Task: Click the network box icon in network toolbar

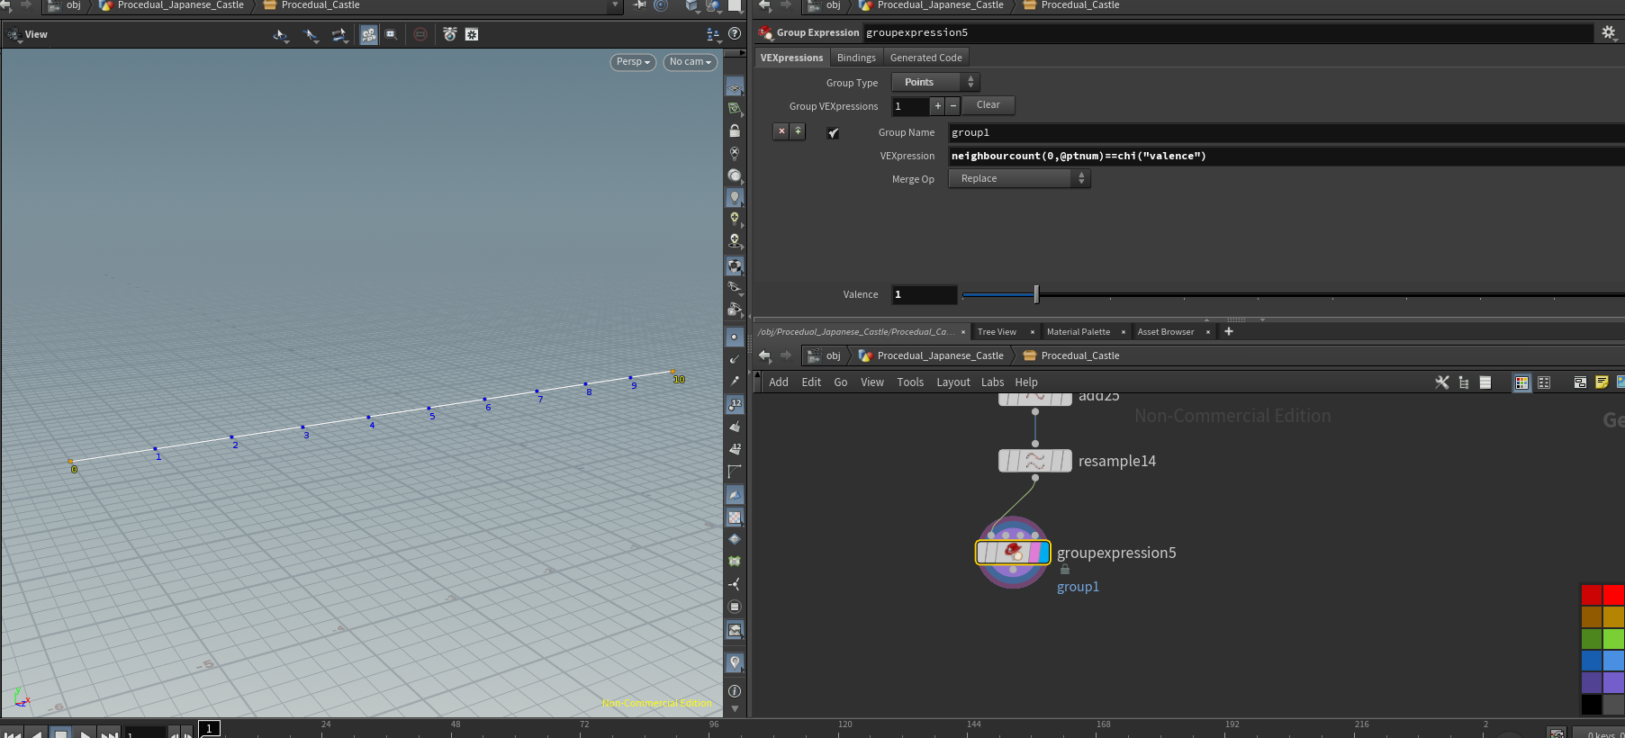Action: (1580, 382)
